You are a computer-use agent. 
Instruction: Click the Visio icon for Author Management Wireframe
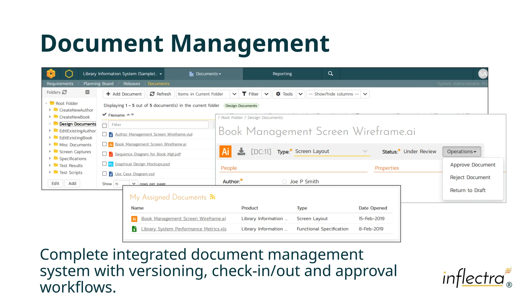click(111, 134)
